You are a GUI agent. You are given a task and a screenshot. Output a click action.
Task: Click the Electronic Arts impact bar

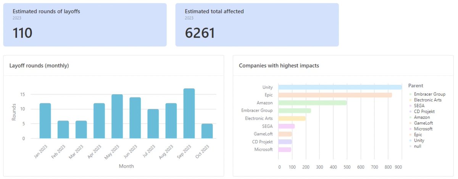(x=292, y=118)
